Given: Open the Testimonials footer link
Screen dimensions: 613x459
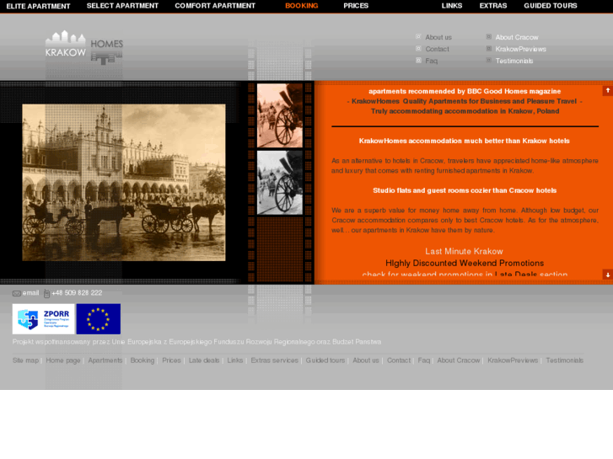Looking at the screenshot, I should [x=565, y=360].
